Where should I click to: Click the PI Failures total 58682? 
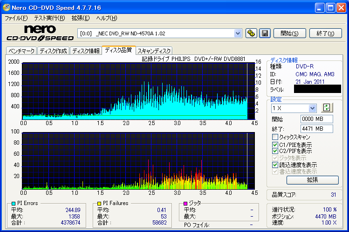[x=159, y=222]
